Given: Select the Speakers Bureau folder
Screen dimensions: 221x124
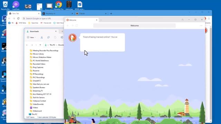Looking at the screenshot, I should [38, 87].
